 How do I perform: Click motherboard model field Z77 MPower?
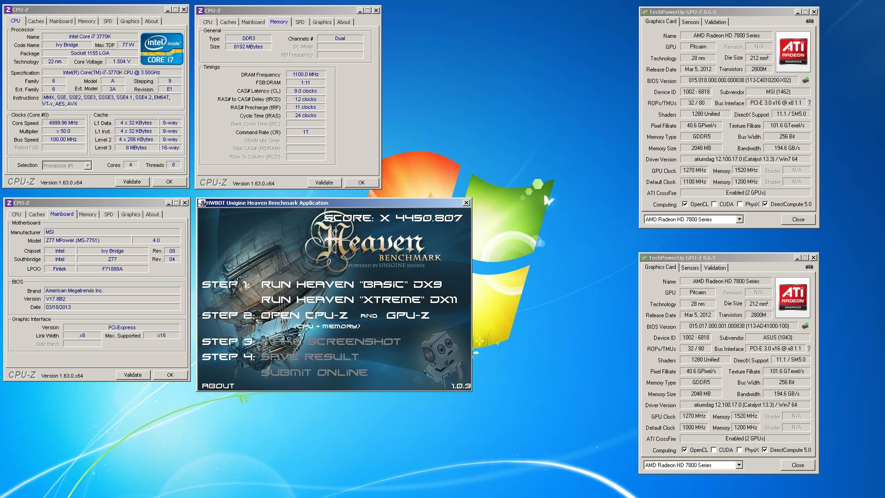click(x=87, y=240)
